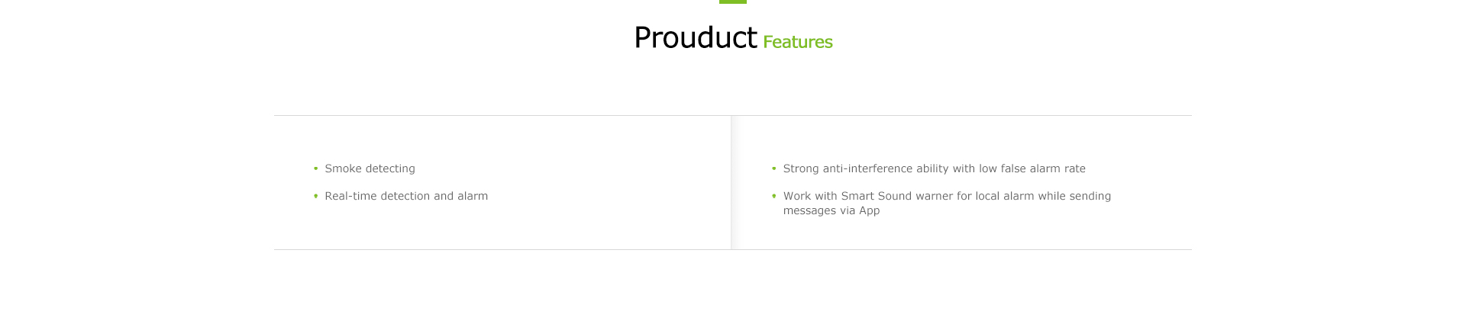The width and height of the screenshot is (1466, 311).
Task: Click the 'messages via App' line
Action: pyautogui.click(x=831, y=210)
